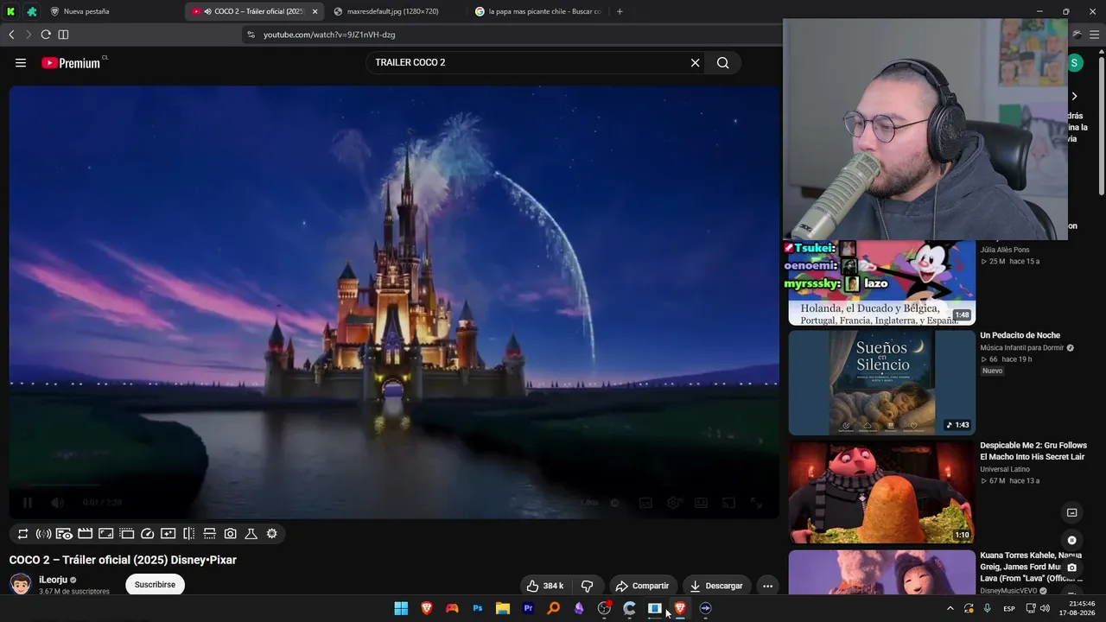Open the more actions three-dot menu
Screen dimensions: 1106x622
coord(767,586)
